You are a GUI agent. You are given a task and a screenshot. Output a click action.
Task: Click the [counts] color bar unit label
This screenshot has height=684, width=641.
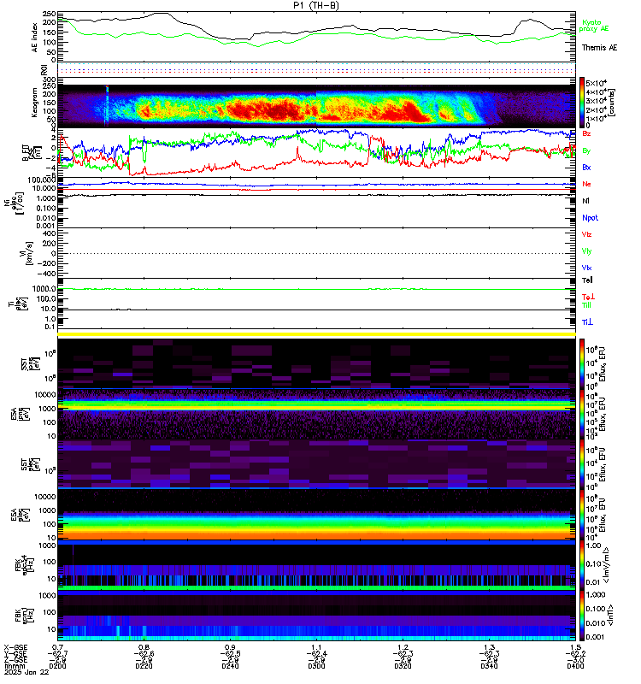(612, 103)
